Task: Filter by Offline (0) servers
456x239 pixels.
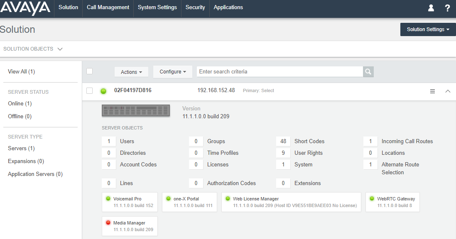Action: pyautogui.click(x=20, y=116)
